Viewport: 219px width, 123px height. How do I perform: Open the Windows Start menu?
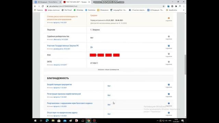(35, 121)
